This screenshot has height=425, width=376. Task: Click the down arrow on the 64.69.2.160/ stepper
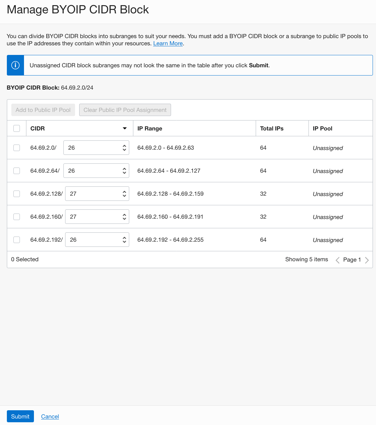coord(125,219)
